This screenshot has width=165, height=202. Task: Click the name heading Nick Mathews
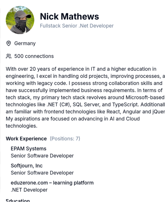click(x=69, y=17)
